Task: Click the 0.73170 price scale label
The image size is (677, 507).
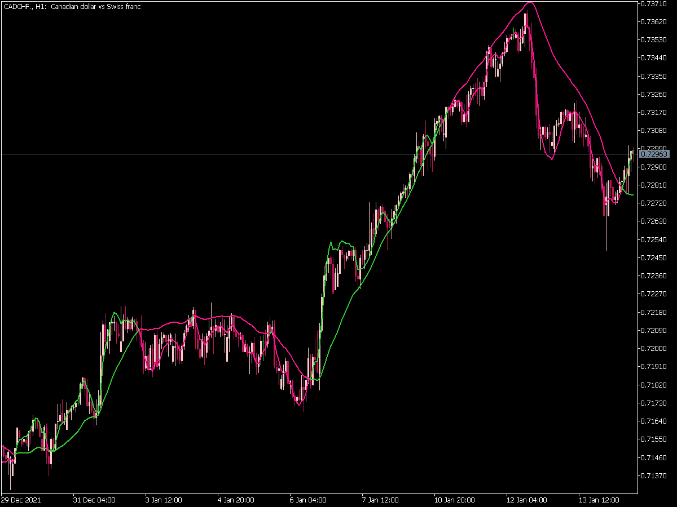Action: [x=654, y=113]
